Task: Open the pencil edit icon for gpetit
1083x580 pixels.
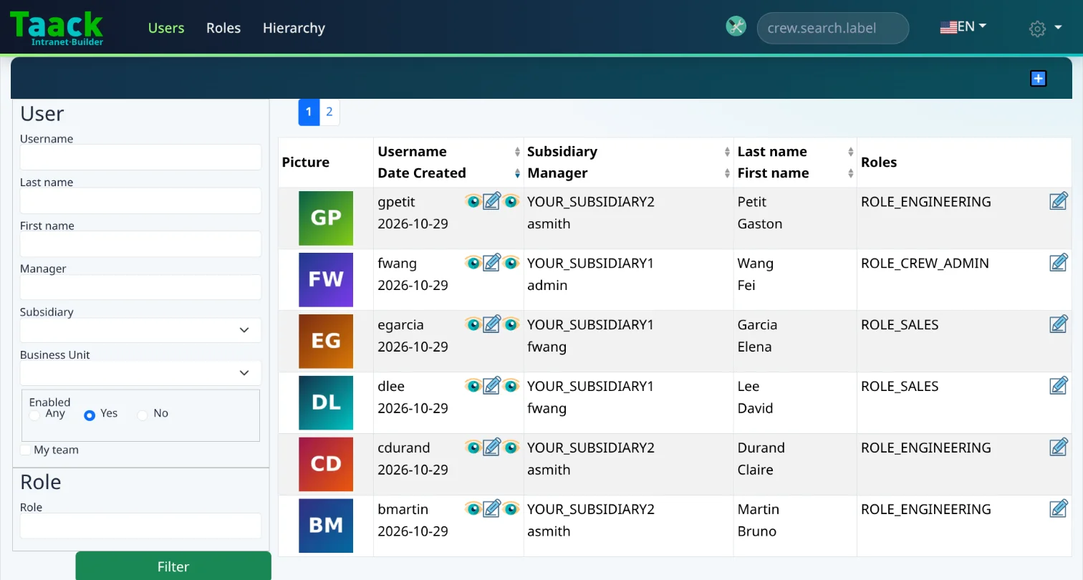Action: [491, 201]
